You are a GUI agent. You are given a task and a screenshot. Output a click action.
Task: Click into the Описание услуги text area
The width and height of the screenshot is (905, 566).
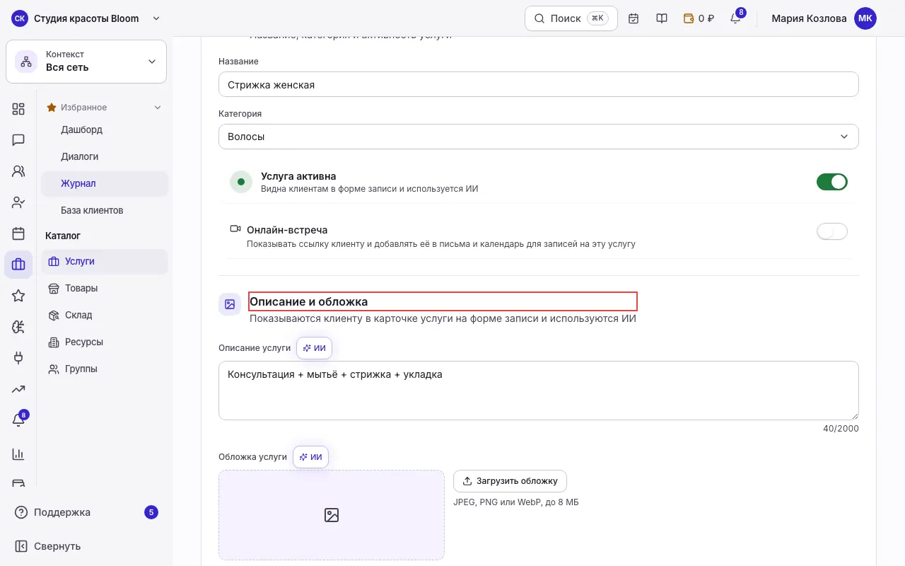click(539, 391)
